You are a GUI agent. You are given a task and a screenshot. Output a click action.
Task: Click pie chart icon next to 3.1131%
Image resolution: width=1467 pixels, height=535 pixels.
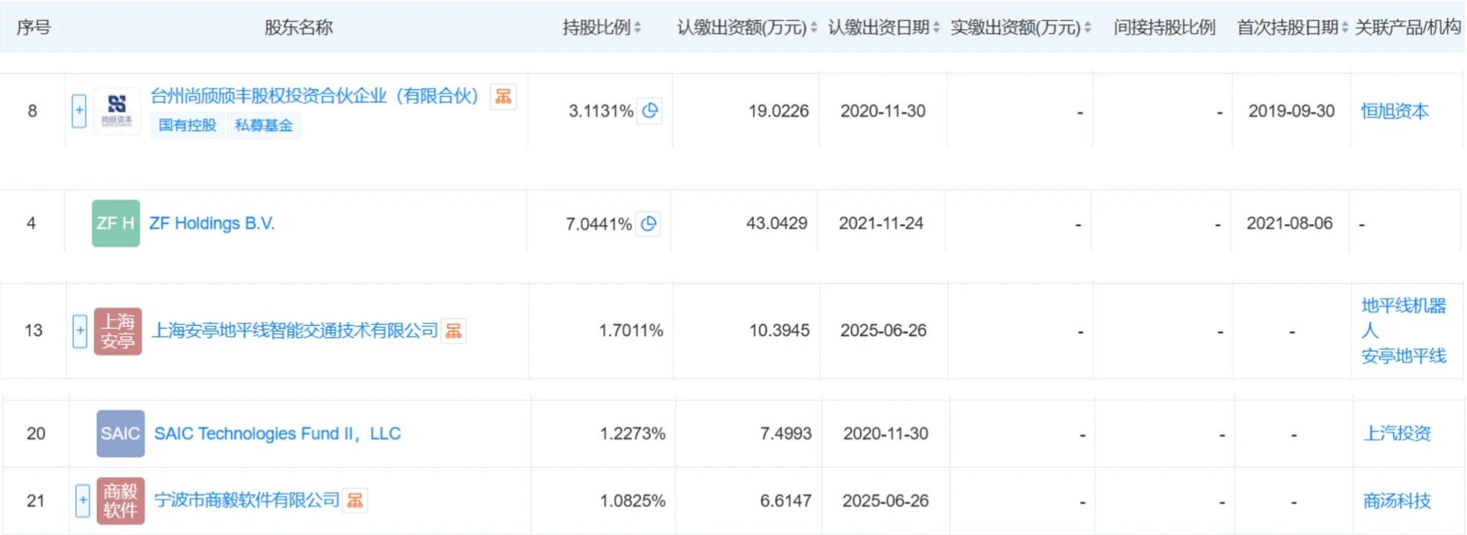click(650, 111)
